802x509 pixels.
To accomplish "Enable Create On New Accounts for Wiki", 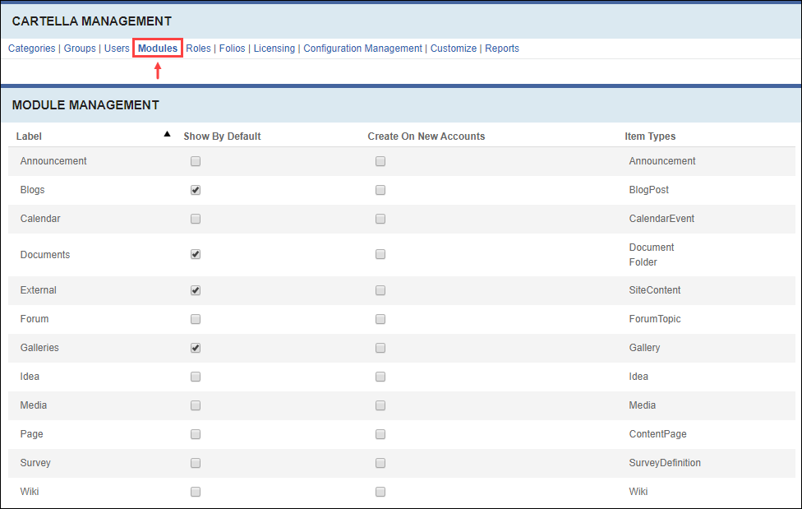I will 380,492.
